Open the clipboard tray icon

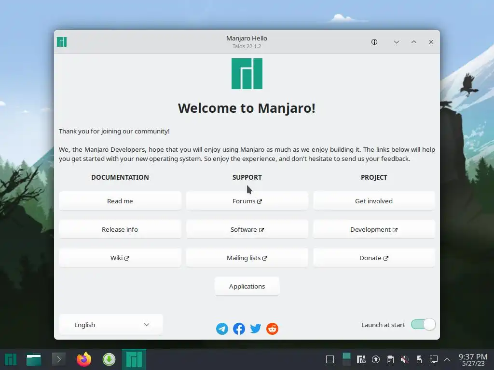point(390,359)
